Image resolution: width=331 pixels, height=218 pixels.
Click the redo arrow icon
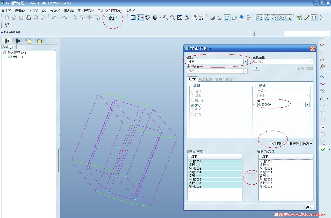click(x=65, y=18)
